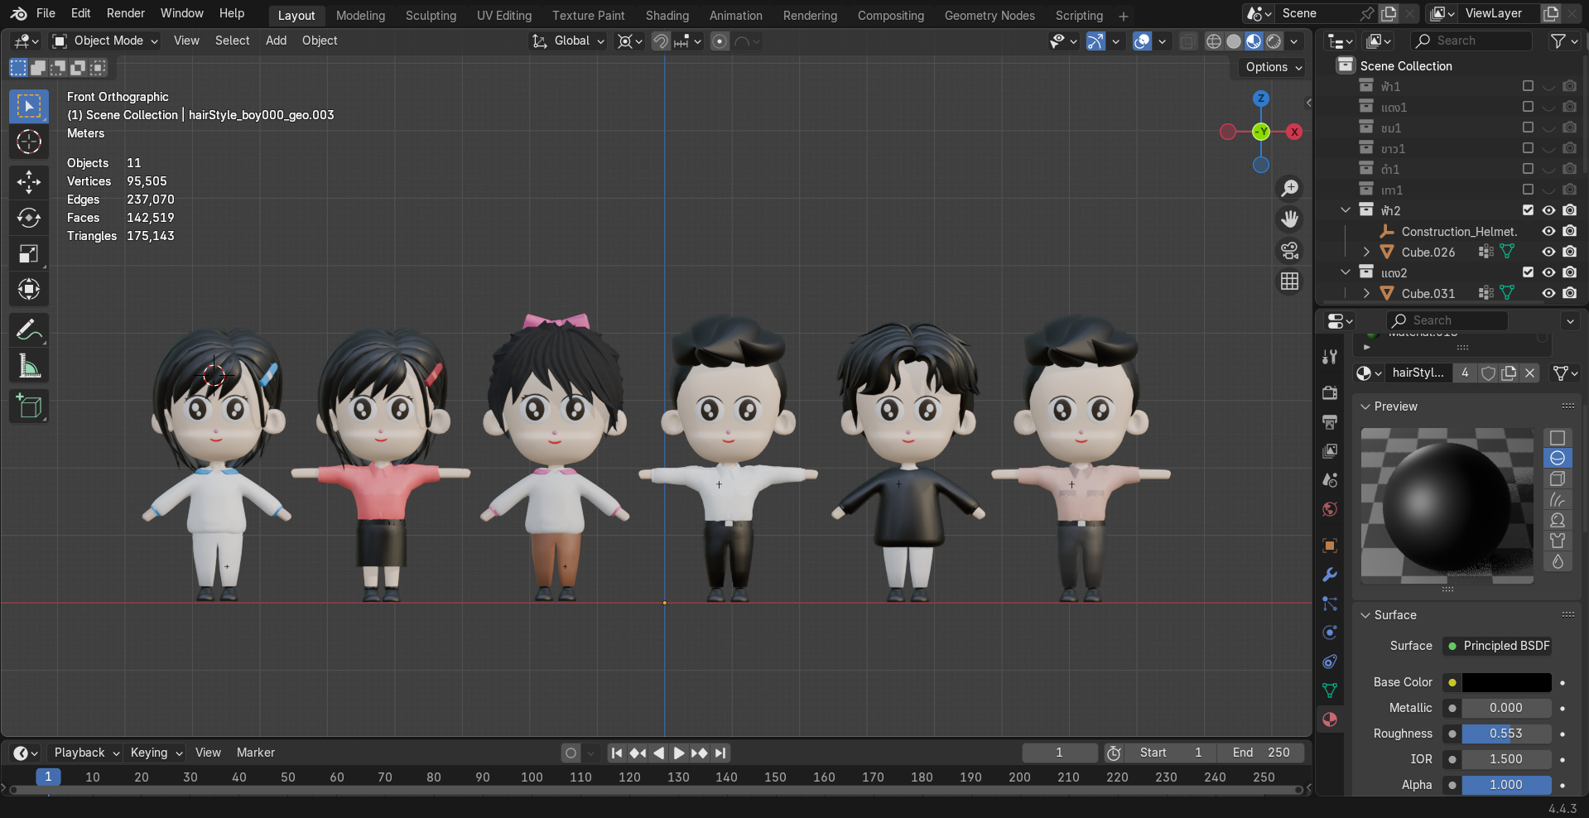The image size is (1589, 818).
Task: Switch orthographic/perspective grid icon
Action: click(x=1289, y=281)
